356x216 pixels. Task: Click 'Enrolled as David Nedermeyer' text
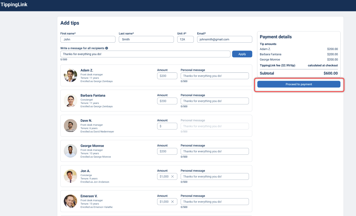point(97,131)
